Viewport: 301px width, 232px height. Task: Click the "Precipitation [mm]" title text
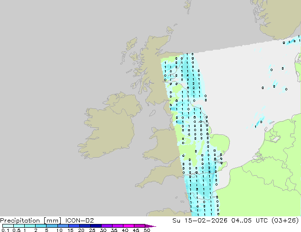(x=31, y=221)
